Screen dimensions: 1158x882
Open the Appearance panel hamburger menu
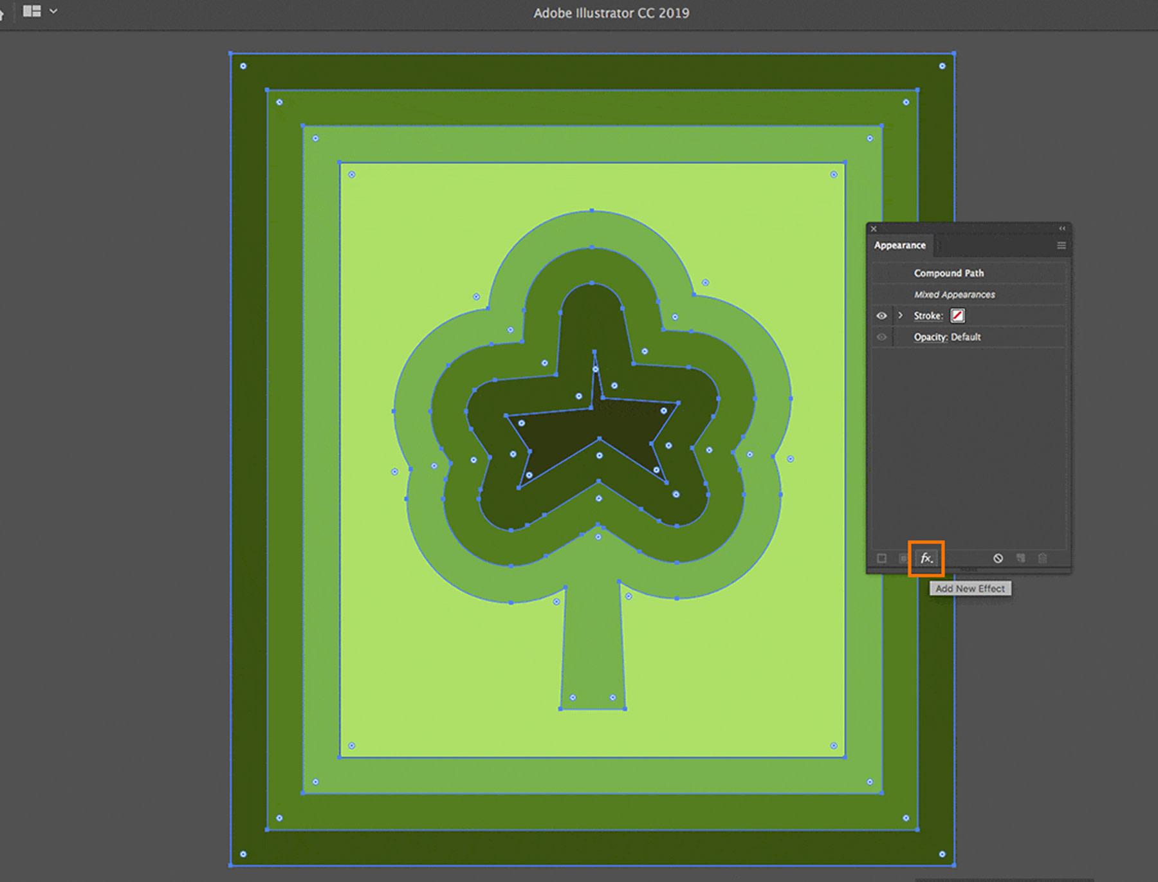[1061, 246]
